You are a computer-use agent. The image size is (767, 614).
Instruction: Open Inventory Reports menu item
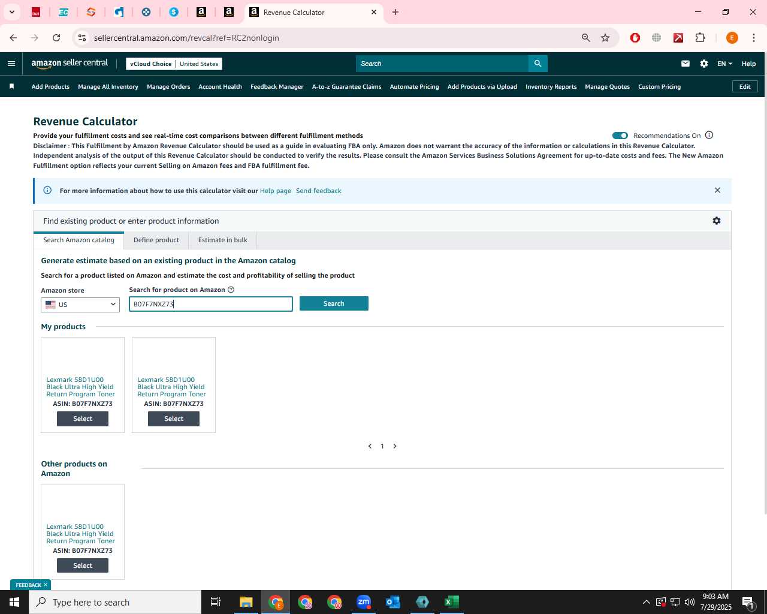[551, 87]
